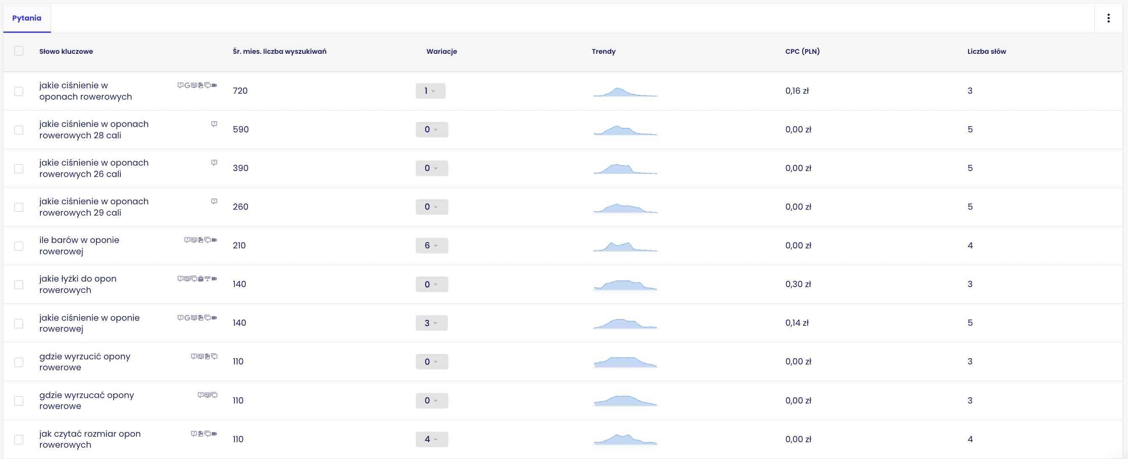Click the '0,14 zł' CPC value

[x=797, y=323]
